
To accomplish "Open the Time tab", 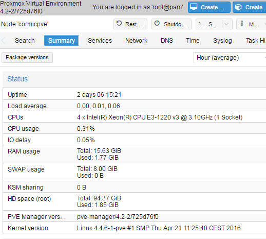I will [x=193, y=41].
